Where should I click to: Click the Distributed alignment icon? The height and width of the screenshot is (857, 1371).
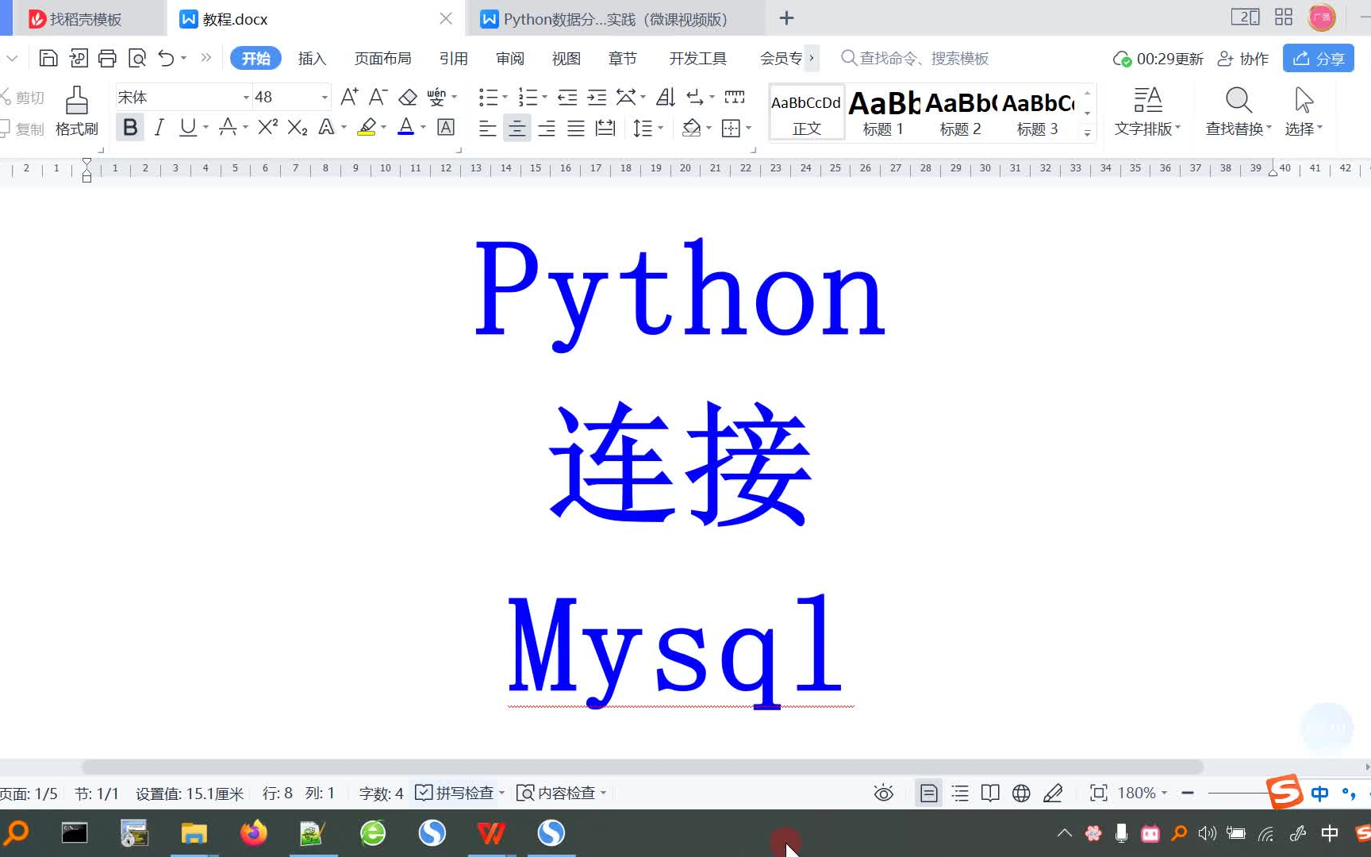605,128
